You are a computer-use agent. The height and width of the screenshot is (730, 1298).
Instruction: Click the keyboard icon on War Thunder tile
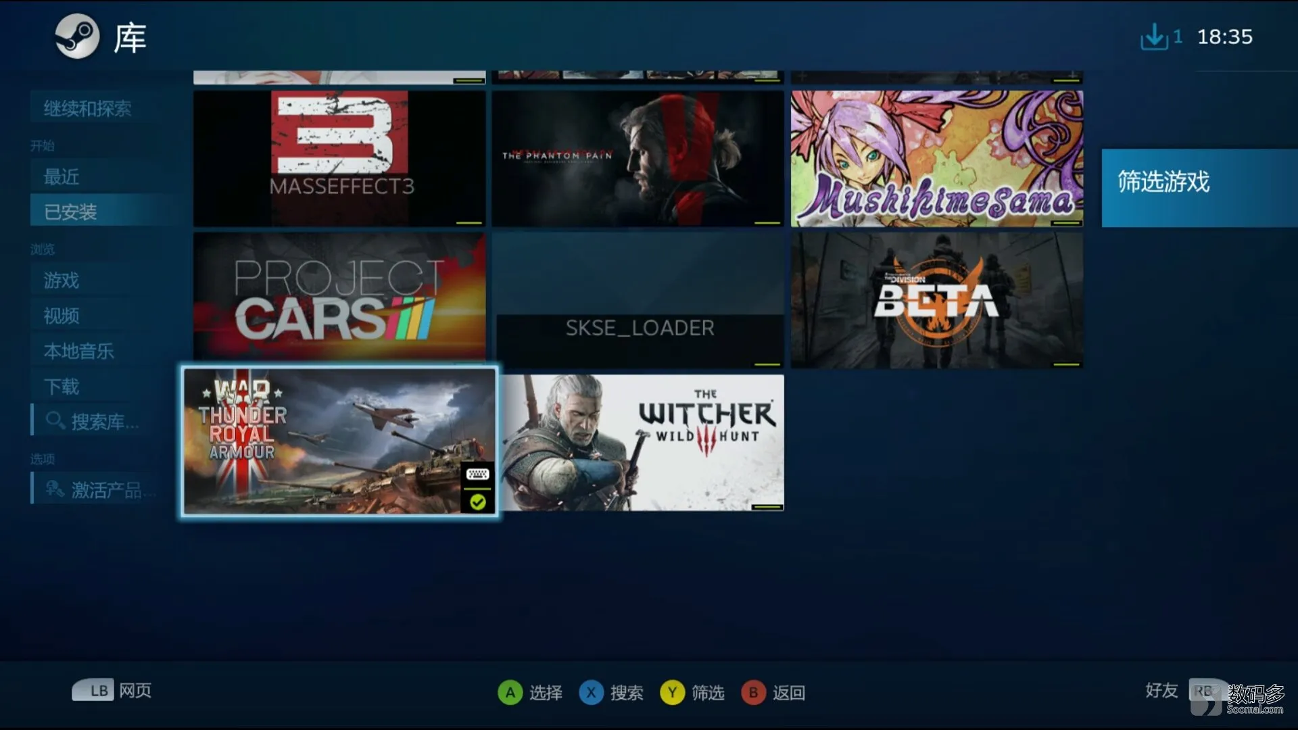478,474
